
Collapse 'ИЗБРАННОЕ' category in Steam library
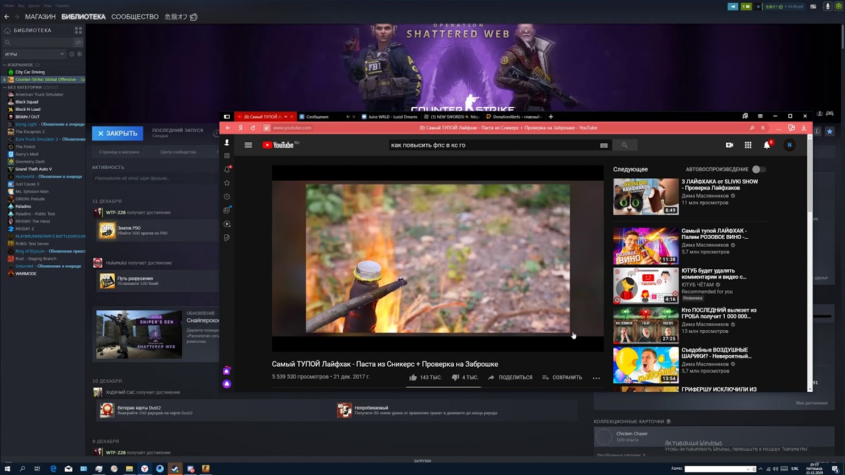(x=5, y=65)
